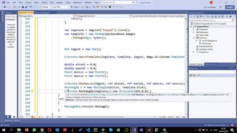Open Firefox from the taskbar

27,130
